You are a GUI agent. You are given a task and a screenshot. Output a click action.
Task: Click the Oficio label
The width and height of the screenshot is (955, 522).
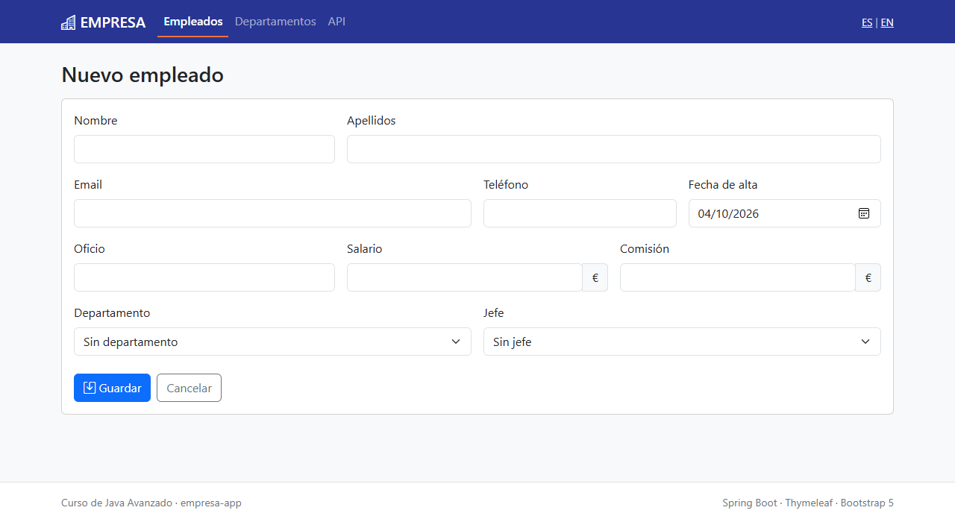90,249
